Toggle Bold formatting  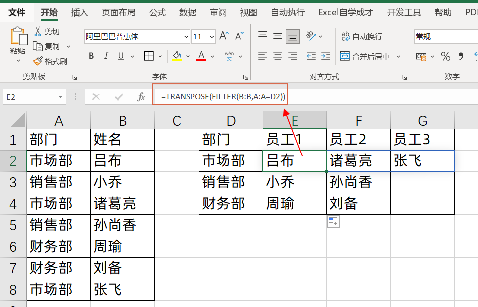(91, 56)
